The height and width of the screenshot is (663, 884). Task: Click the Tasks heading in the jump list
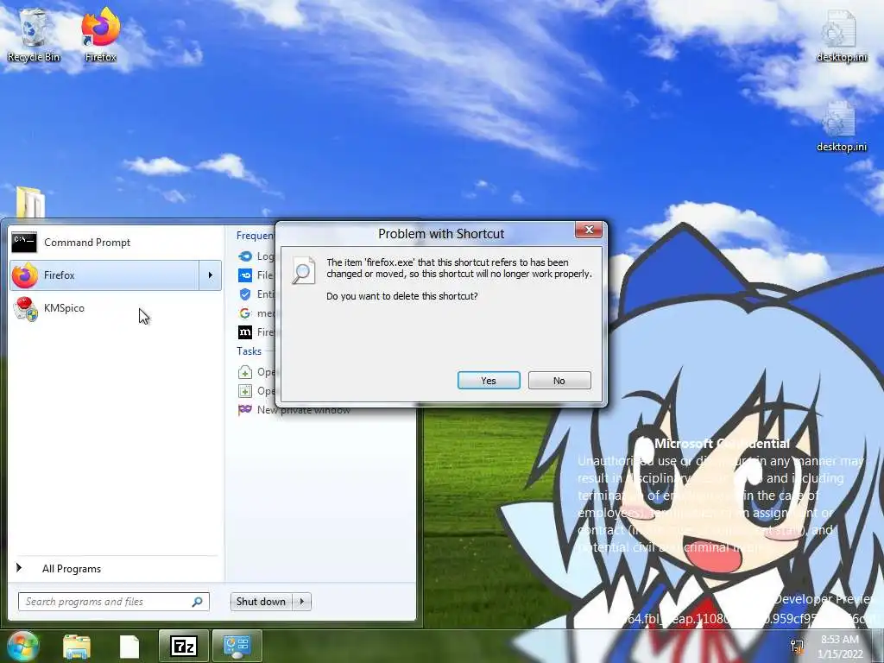tap(249, 351)
